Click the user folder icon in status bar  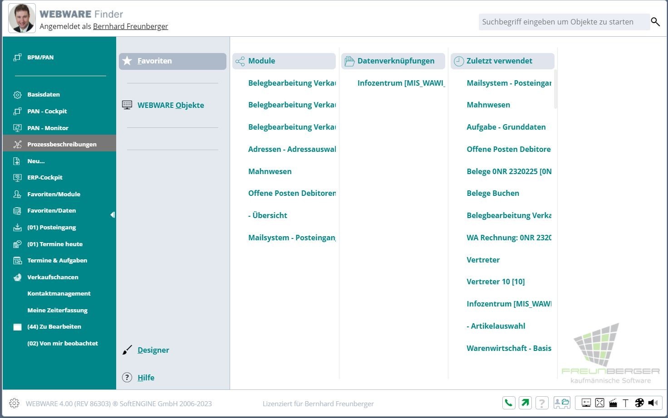pyautogui.click(x=562, y=403)
